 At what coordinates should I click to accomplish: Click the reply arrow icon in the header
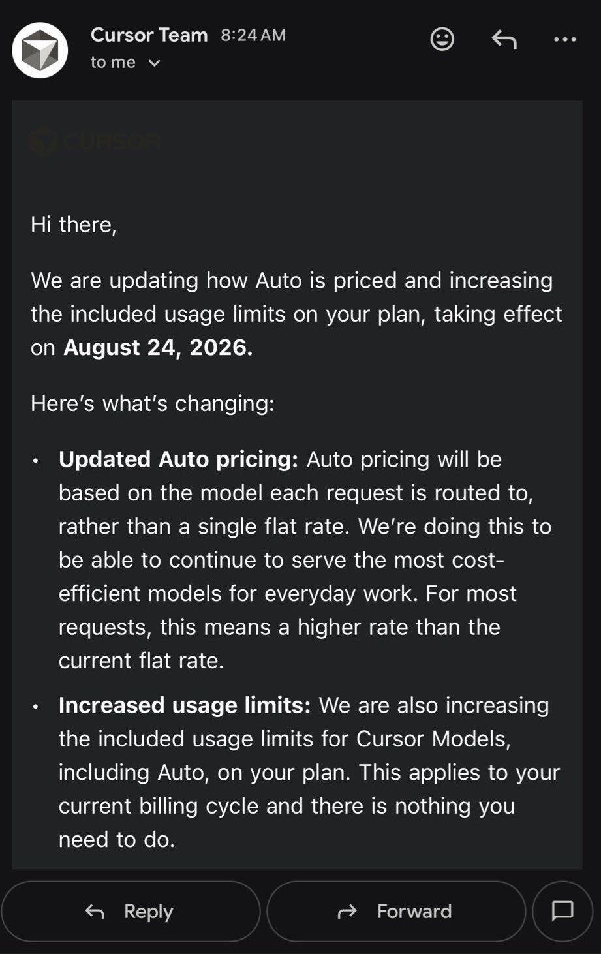click(504, 39)
